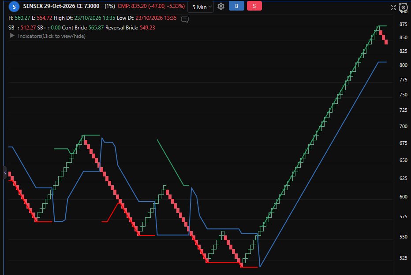Expand the Indicators list triangle
This screenshot has height=275, width=411.
click(x=12, y=36)
